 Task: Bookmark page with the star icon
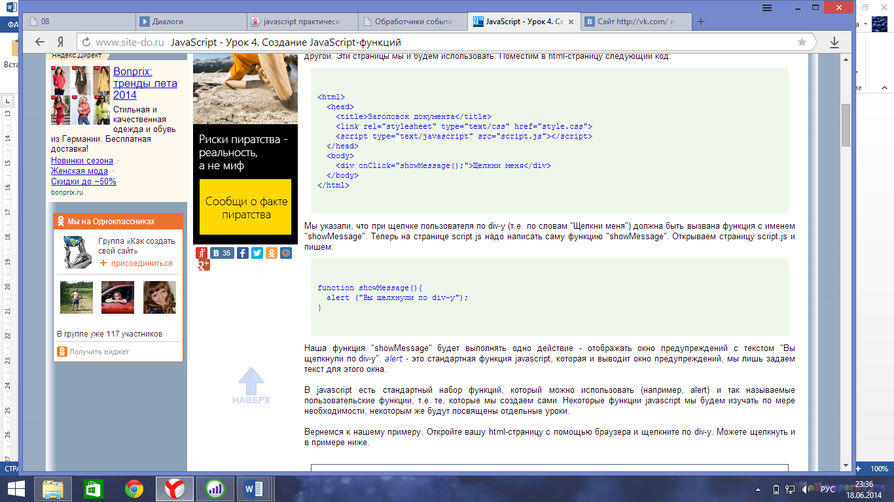click(802, 42)
